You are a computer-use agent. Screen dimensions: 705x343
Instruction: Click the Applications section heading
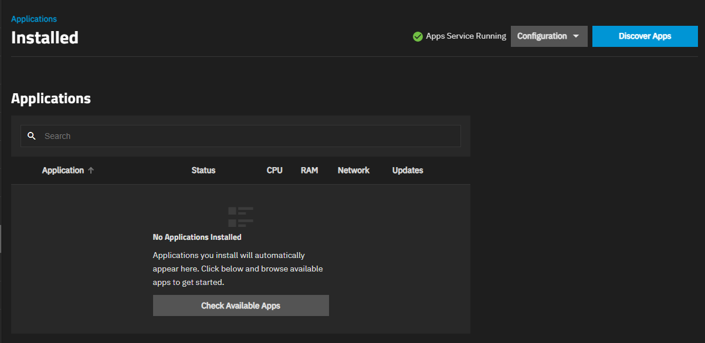point(51,99)
